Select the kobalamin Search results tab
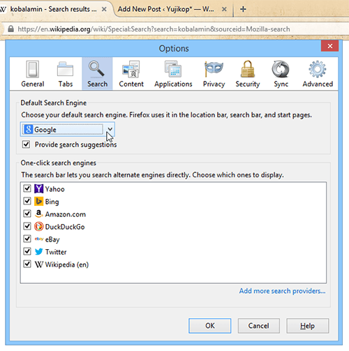The width and height of the screenshot is (349, 351). 54,9
